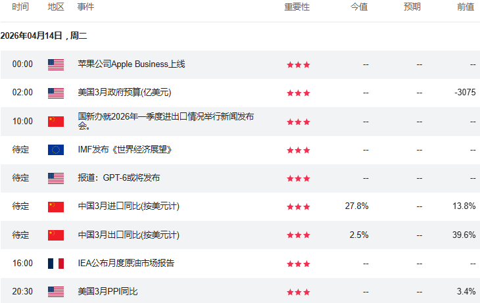480x303 pixels.
Task: Open event IMF发布《世界经济展望》
Action: [124, 149]
